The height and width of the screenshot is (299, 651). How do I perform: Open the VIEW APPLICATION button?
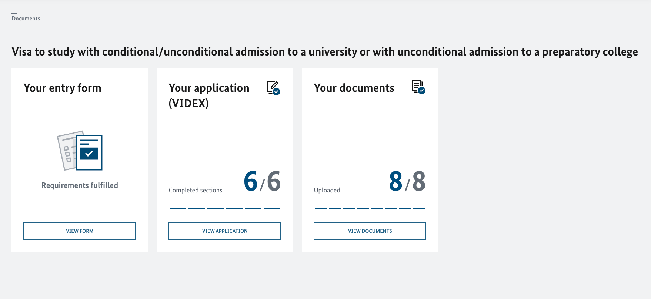coord(225,231)
